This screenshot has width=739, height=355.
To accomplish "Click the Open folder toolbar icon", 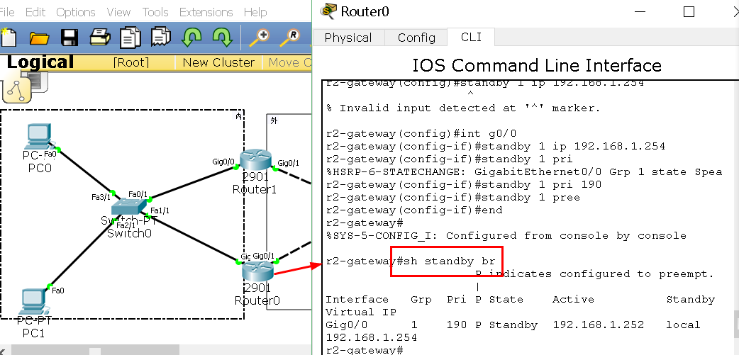I will (x=40, y=38).
